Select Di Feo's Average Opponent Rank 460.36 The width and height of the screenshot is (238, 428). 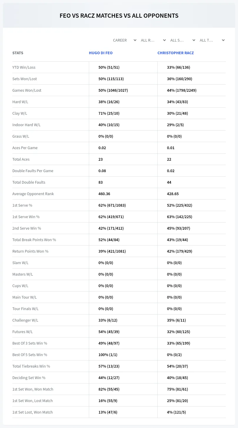[104, 194]
